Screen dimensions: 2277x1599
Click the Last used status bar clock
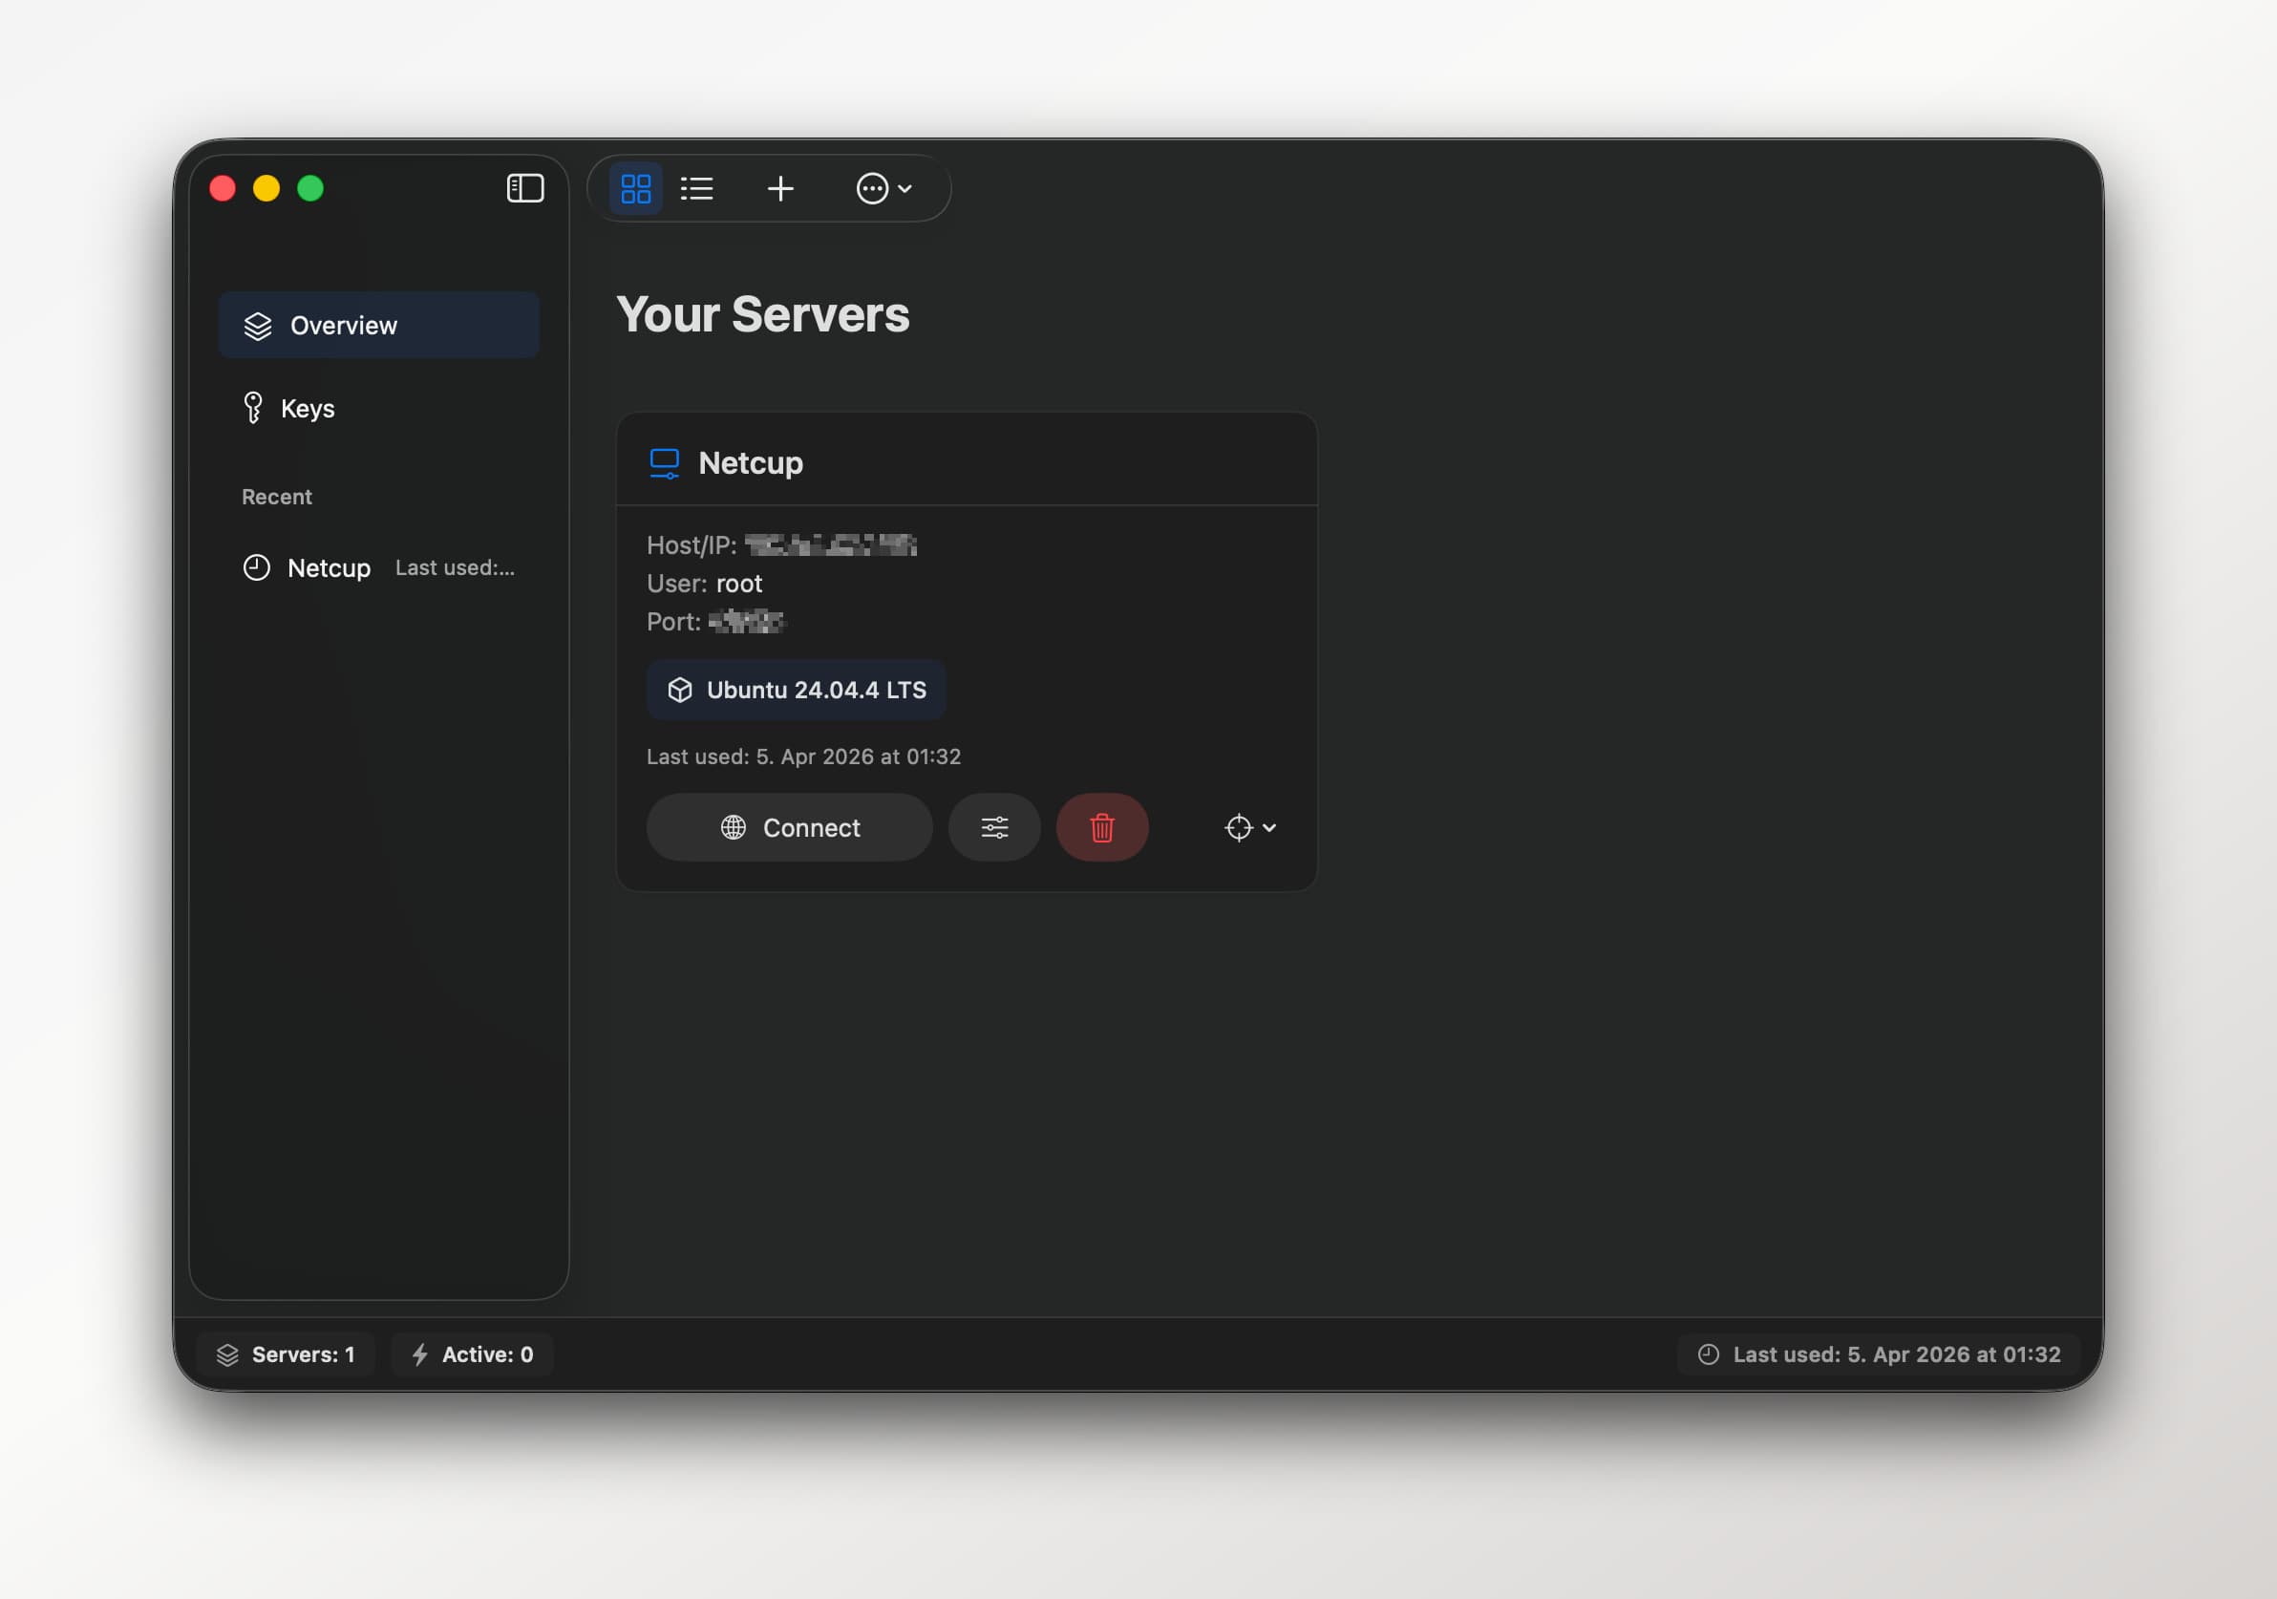[1708, 1354]
